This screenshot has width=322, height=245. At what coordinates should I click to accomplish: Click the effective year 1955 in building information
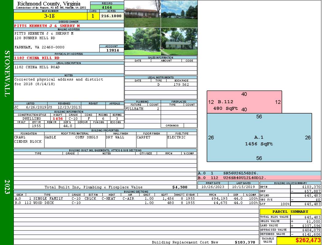36,126
